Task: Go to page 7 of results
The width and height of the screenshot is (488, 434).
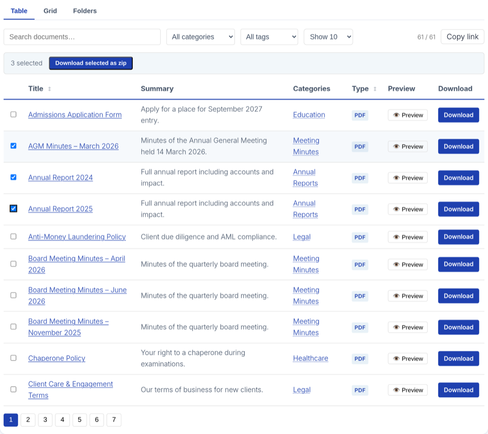Action: click(114, 420)
